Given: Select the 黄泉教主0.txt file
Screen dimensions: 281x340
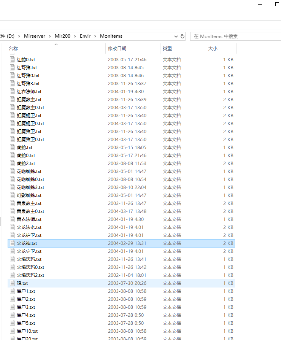Looking at the screenshot, I should point(121,211).
